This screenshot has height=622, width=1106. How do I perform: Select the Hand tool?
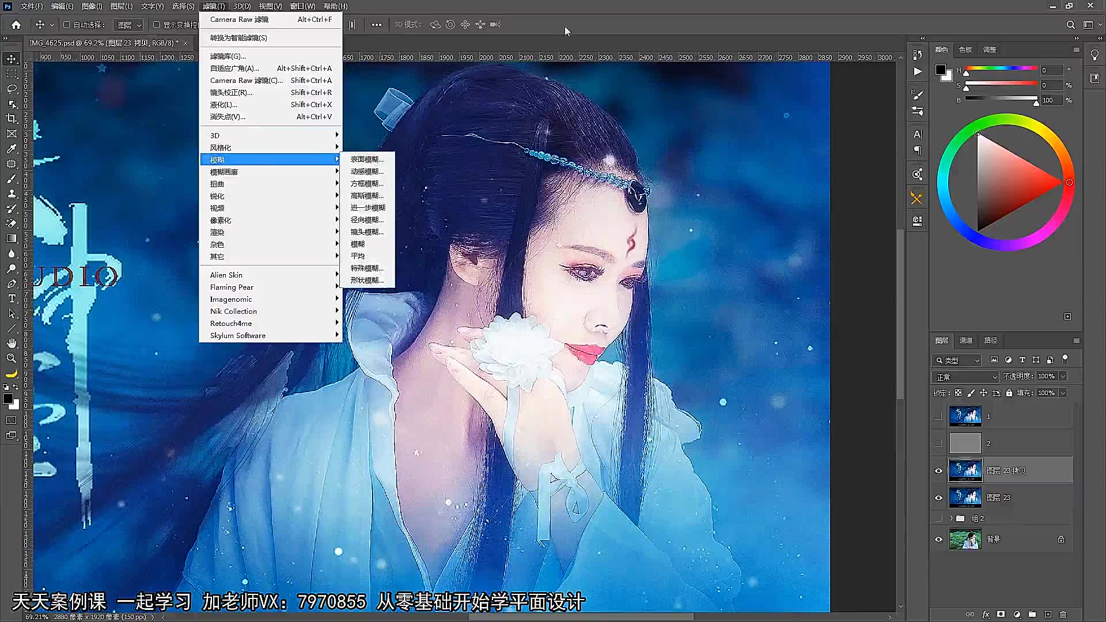coord(12,343)
